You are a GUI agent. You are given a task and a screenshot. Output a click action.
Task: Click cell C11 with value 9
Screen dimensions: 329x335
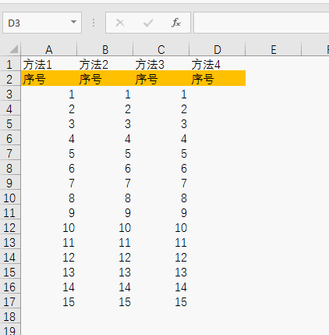pyautogui.click(x=161, y=212)
